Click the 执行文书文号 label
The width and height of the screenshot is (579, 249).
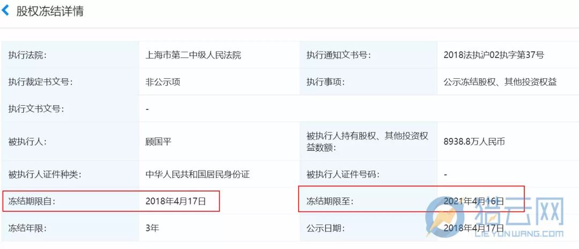pyautogui.click(x=36, y=109)
